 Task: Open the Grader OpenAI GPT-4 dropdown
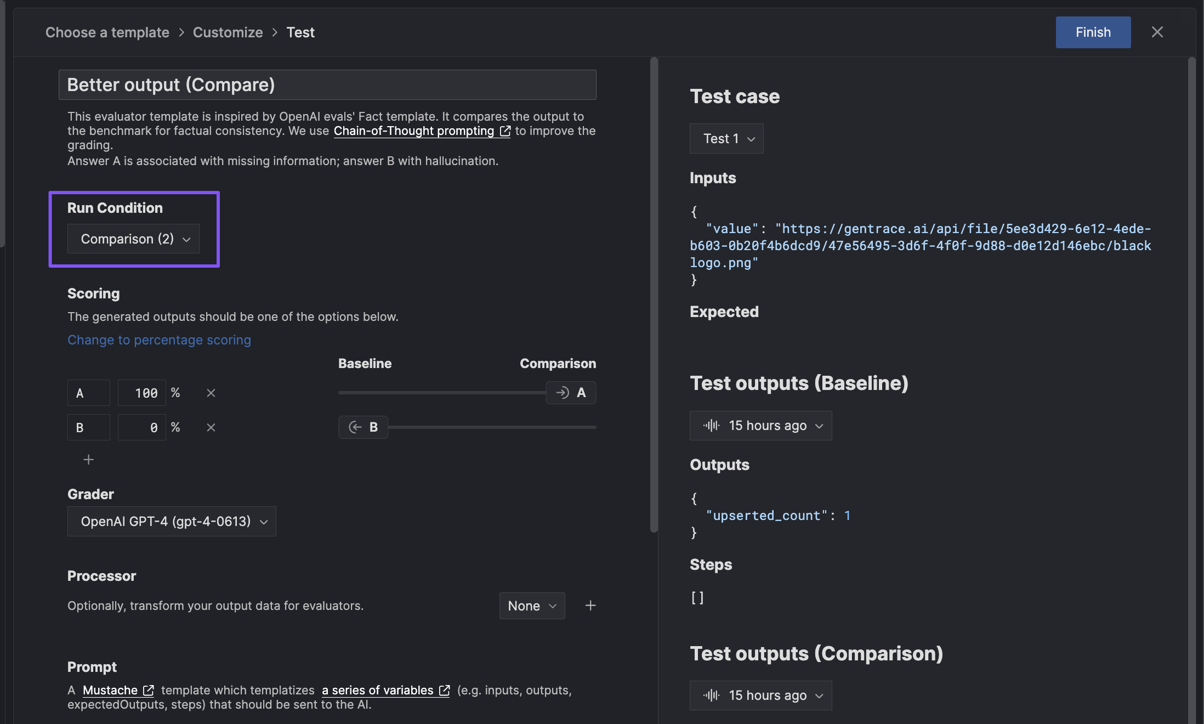click(172, 521)
